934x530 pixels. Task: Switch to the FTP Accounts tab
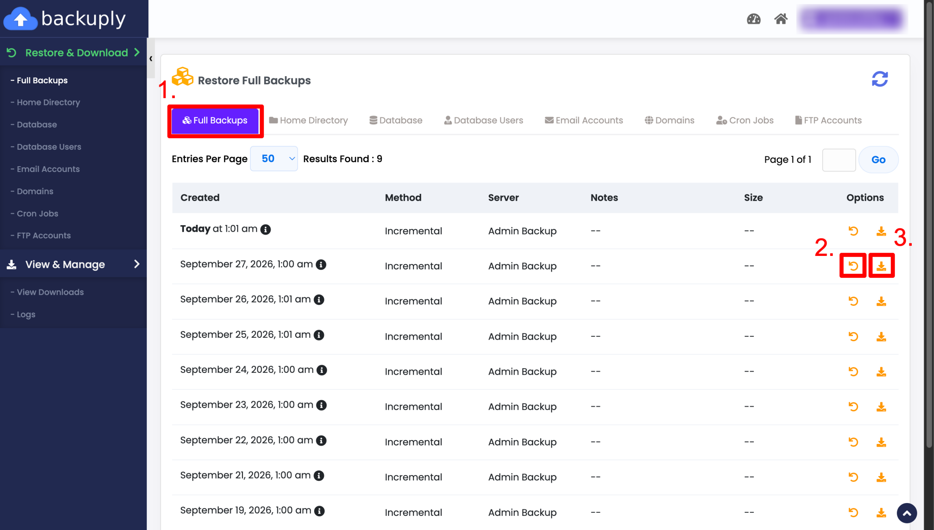click(828, 120)
